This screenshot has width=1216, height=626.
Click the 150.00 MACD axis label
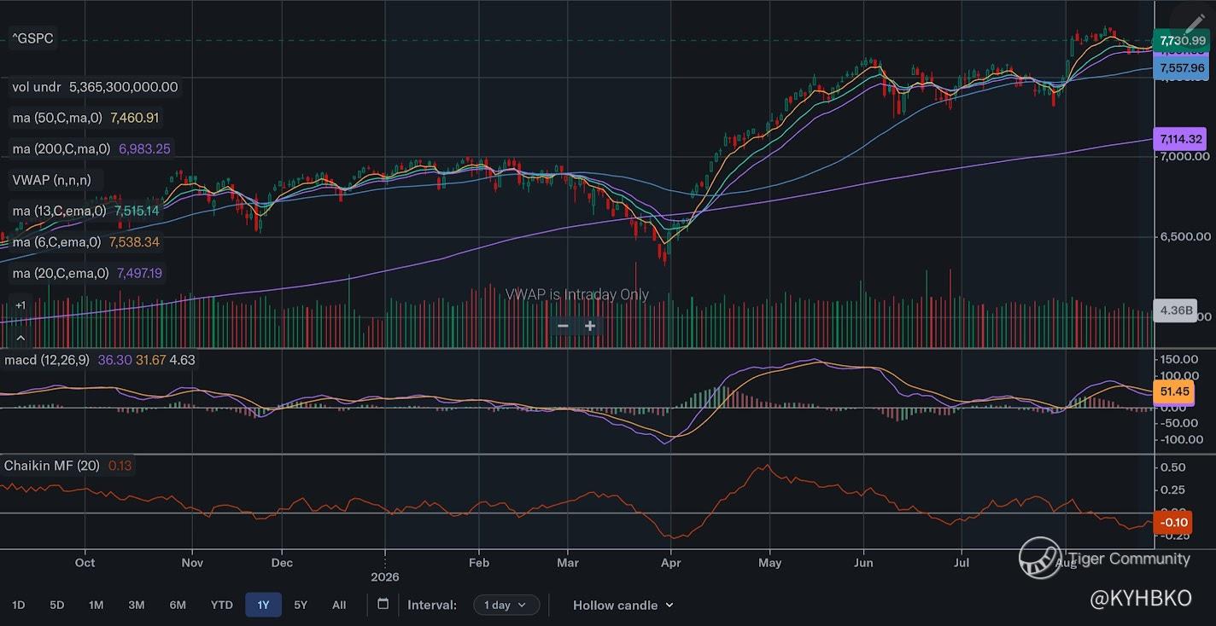(1180, 360)
